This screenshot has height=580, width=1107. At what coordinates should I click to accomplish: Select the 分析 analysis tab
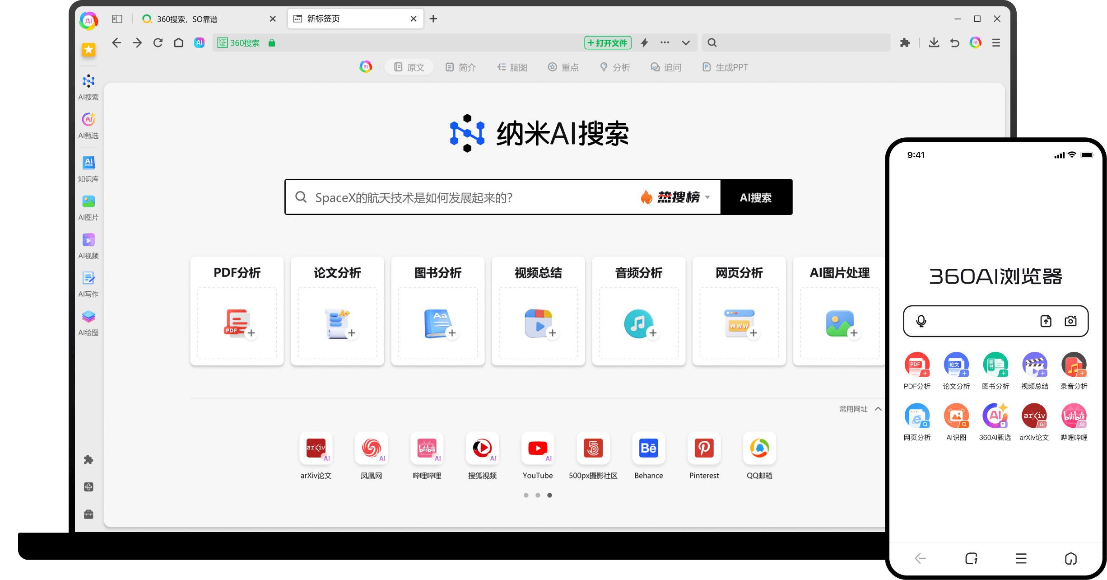click(x=615, y=67)
